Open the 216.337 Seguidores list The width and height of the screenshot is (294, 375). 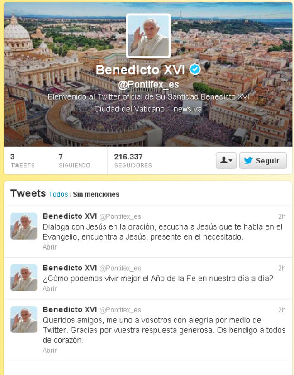(133, 160)
